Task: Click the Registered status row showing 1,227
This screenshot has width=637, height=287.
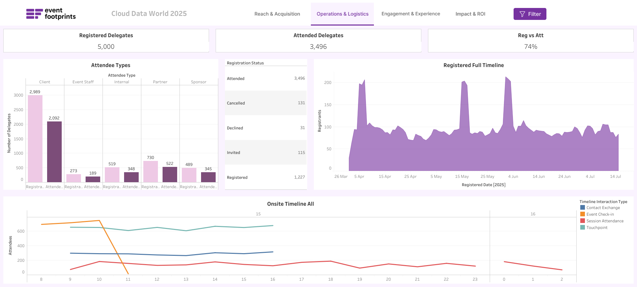Action: click(265, 178)
